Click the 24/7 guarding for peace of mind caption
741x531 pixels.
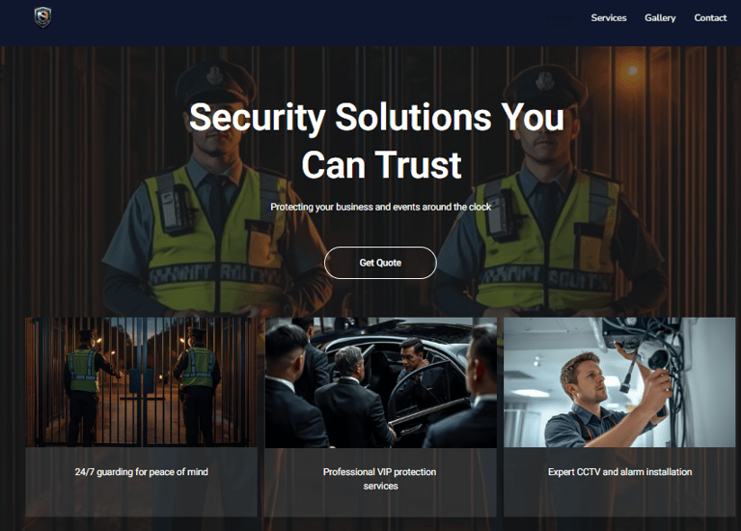(x=141, y=472)
